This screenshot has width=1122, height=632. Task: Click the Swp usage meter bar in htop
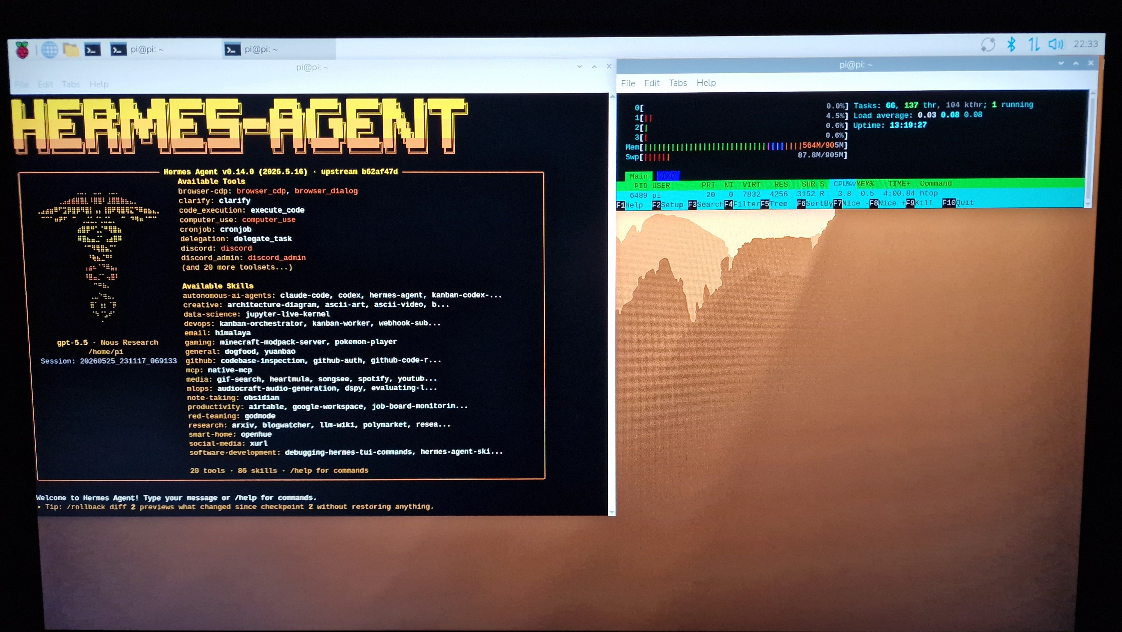737,156
